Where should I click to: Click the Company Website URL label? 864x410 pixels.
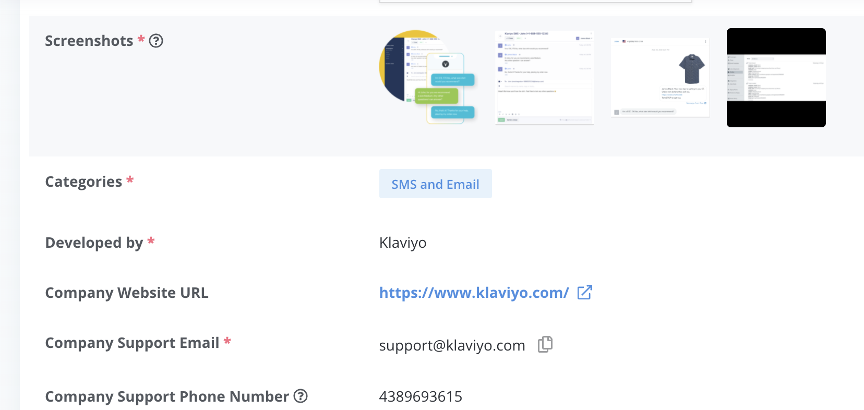click(x=127, y=293)
